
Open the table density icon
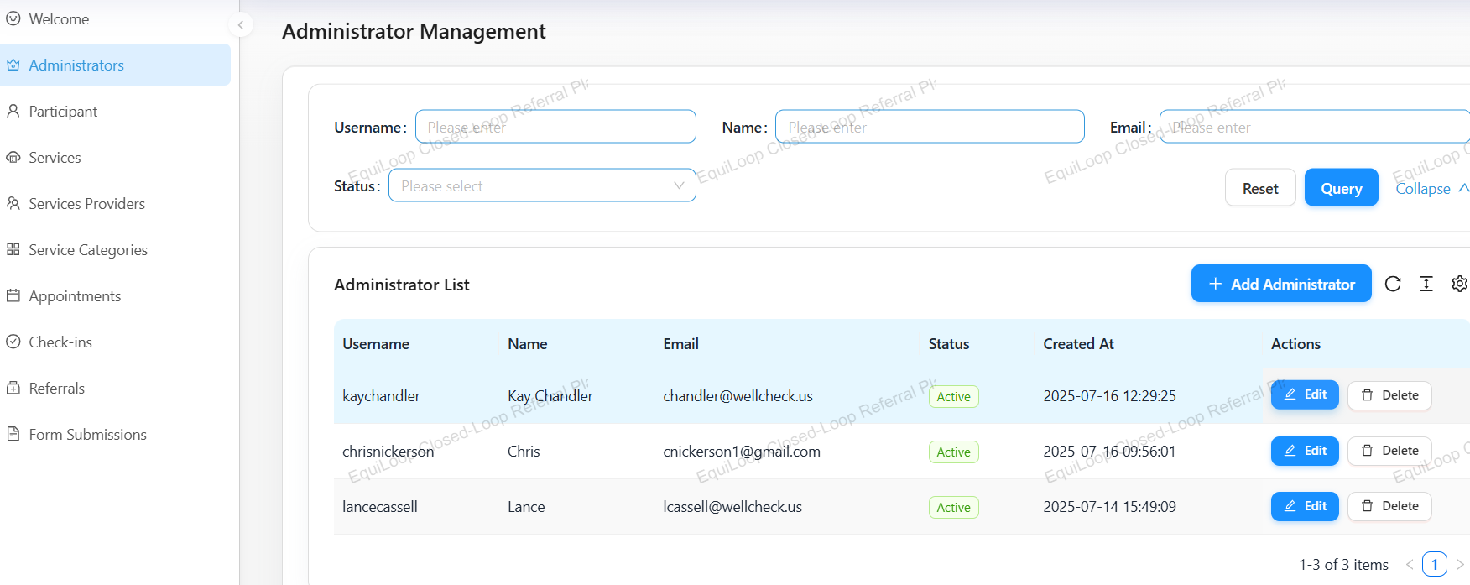coord(1426,284)
